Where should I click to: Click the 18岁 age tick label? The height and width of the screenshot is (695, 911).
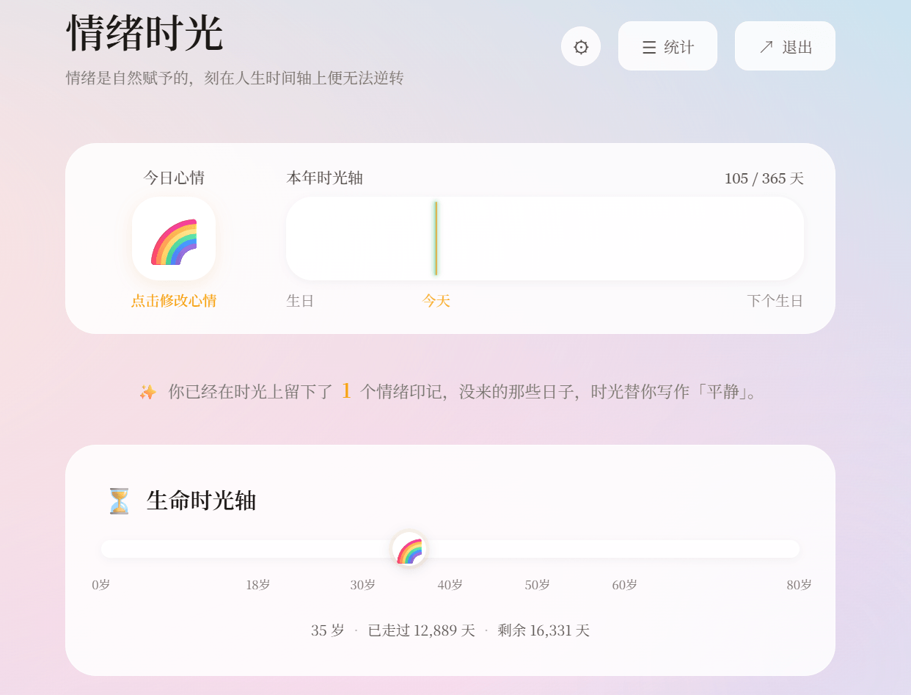coord(258,585)
